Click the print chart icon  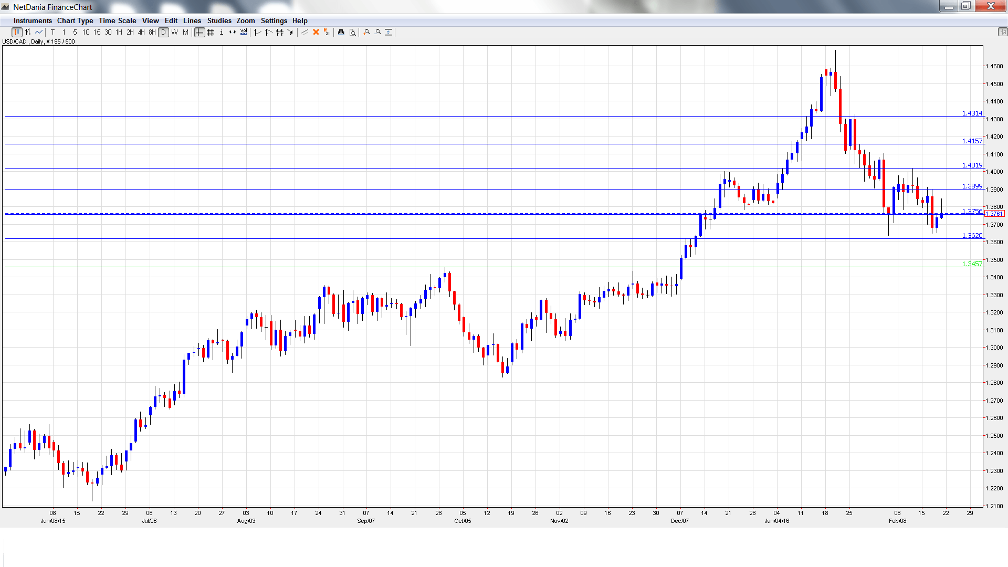tap(341, 33)
